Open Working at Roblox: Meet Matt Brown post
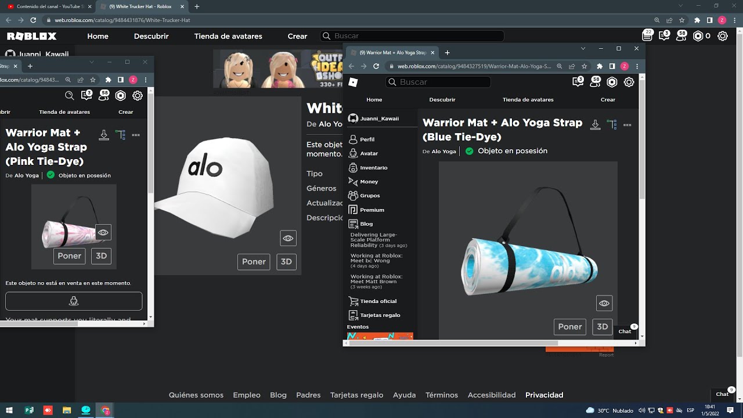The height and width of the screenshot is (418, 743). (x=376, y=282)
